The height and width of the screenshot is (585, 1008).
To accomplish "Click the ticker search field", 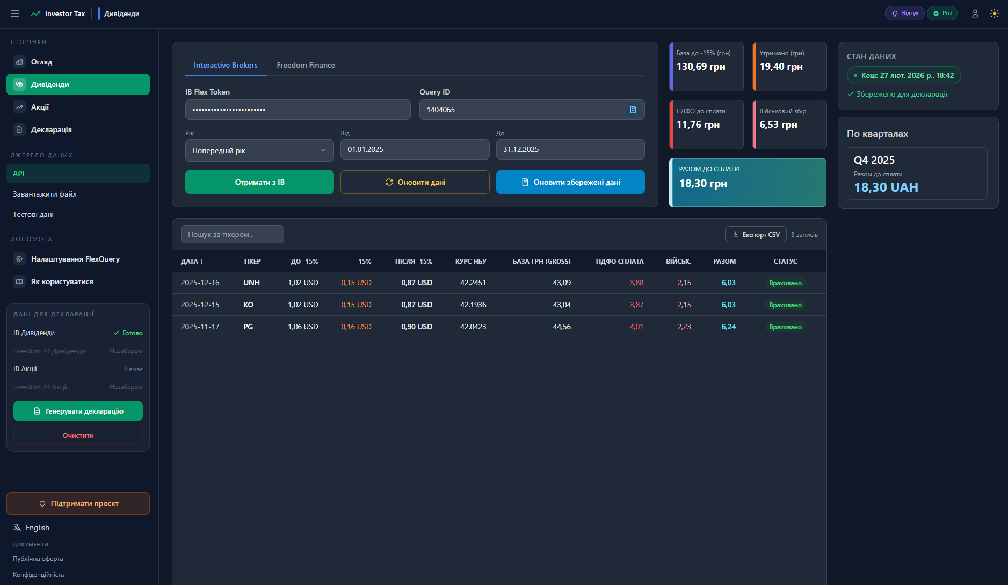I will [x=232, y=234].
